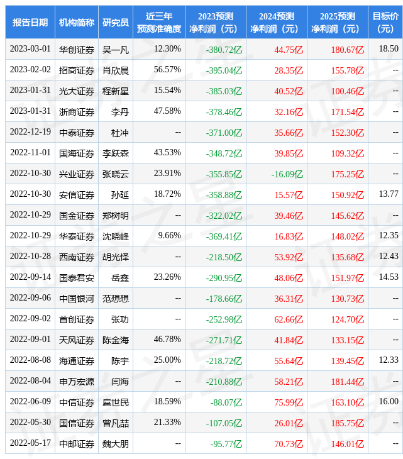Click target price 16.00

pyautogui.click(x=389, y=401)
